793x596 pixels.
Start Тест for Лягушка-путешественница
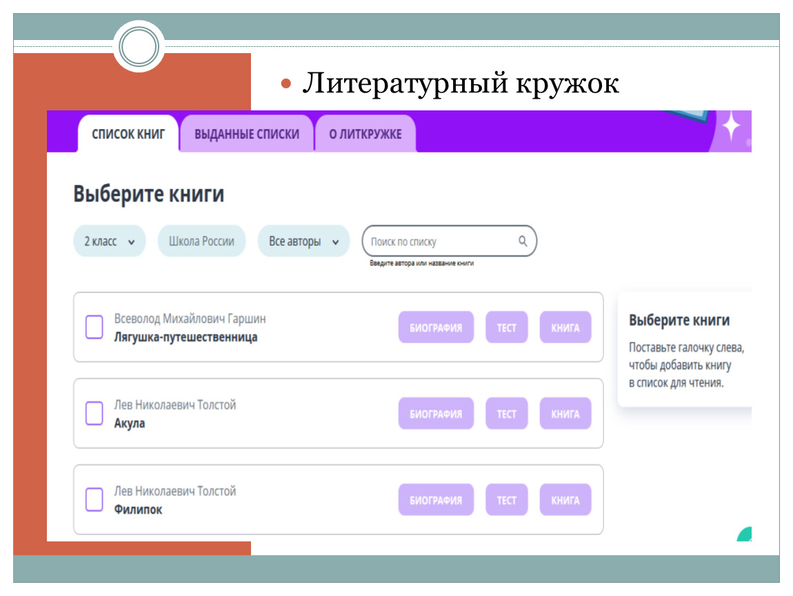pyautogui.click(x=506, y=327)
